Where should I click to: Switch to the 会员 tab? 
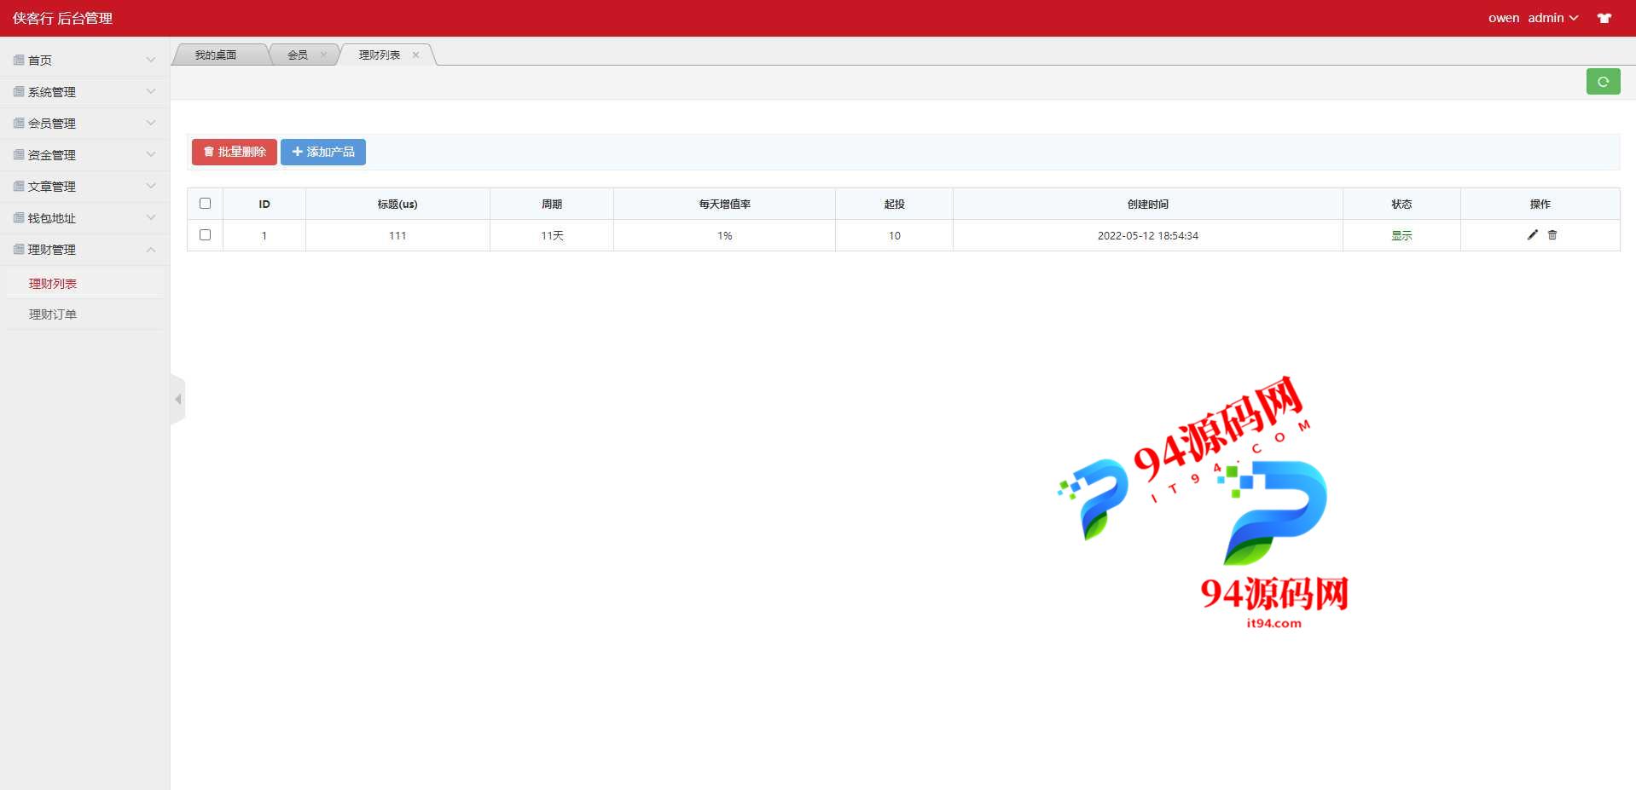click(x=298, y=55)
